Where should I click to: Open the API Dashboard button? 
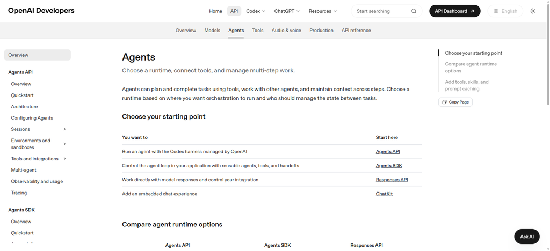click(454, 11)
